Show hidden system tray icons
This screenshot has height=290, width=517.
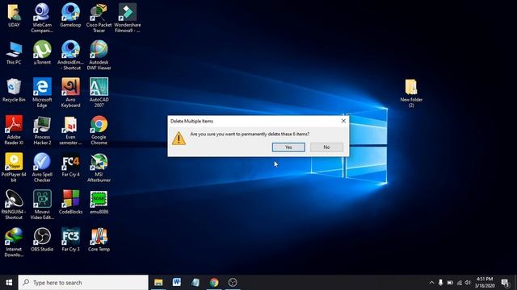pos(431,283)
